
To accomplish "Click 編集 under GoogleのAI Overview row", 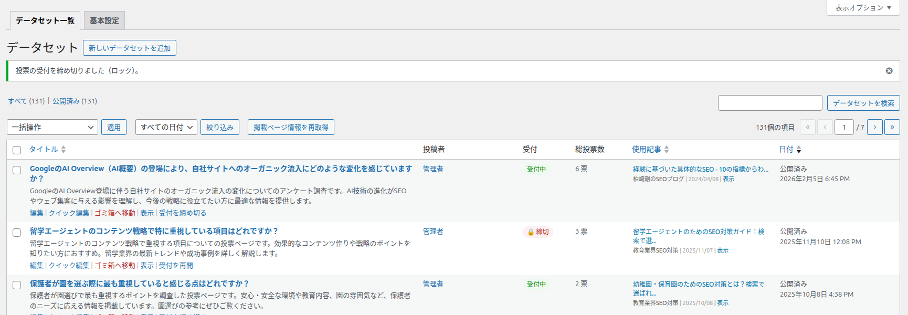I will [37, 213].
